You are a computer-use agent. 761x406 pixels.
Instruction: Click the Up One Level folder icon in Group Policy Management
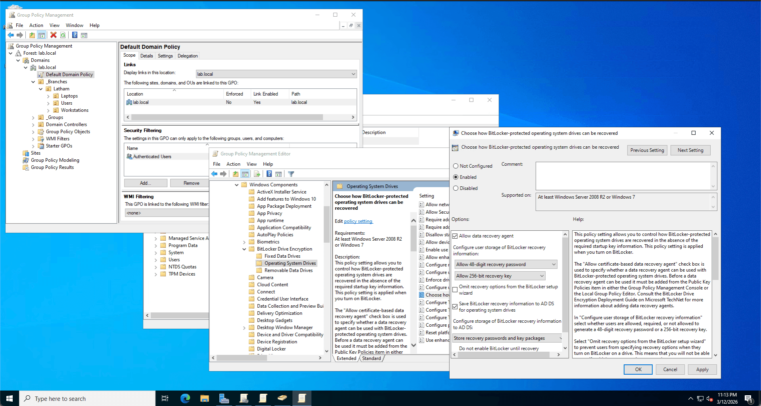32,35
